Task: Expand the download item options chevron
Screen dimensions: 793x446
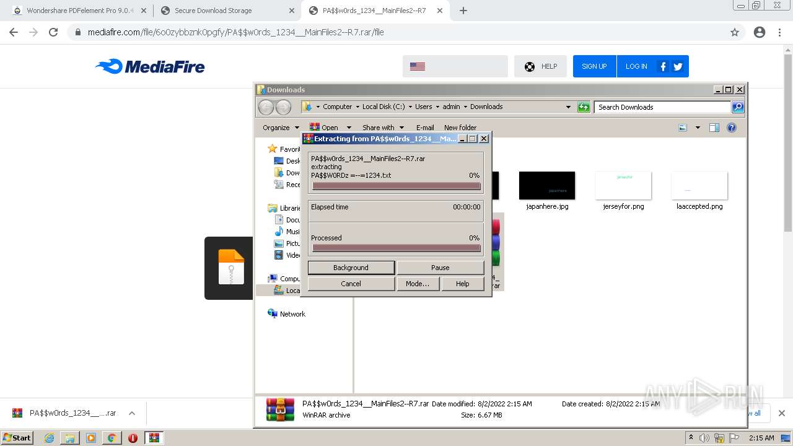Action: point(132,413)
